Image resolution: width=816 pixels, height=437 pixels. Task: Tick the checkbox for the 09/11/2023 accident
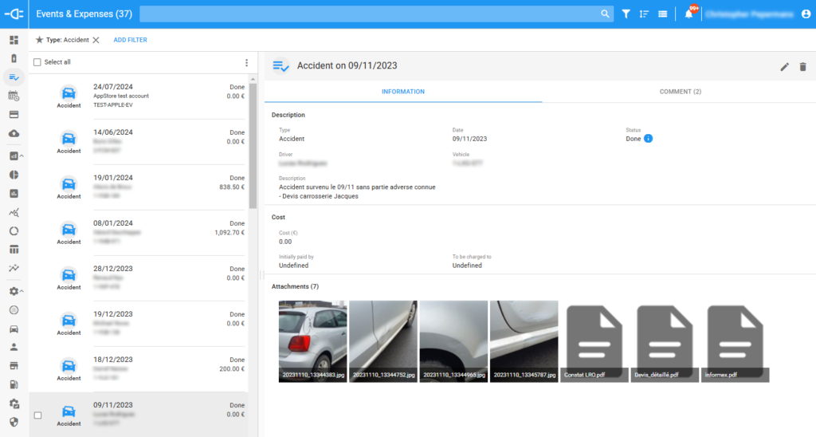click(x=37, y=415)
